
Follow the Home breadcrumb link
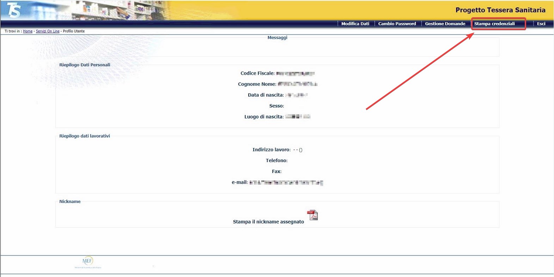tap(28, 31)
